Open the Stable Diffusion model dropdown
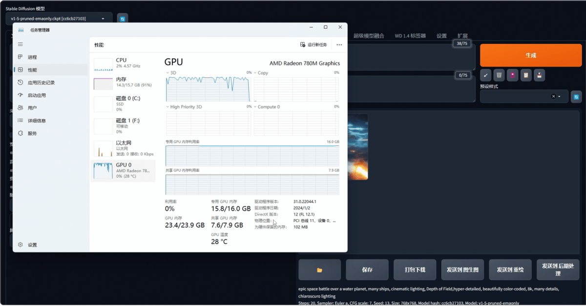The width and height of the screenshot is (586, 306). point(59,19)
